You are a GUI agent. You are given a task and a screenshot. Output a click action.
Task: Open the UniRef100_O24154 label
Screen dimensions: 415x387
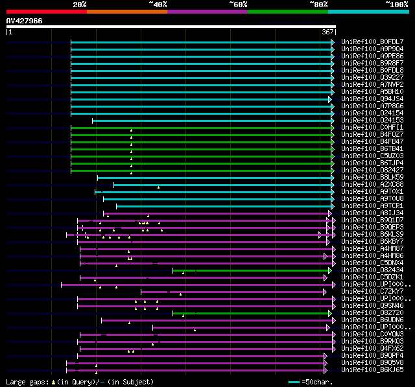pyautogui.click(x=372, y=113)
